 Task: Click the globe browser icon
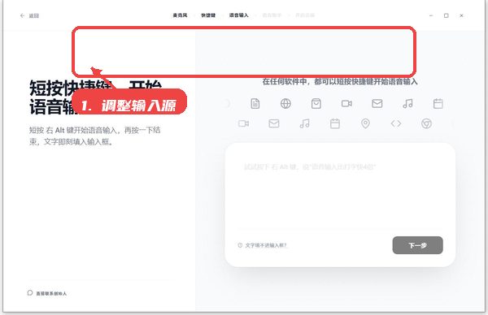point(285,103)
